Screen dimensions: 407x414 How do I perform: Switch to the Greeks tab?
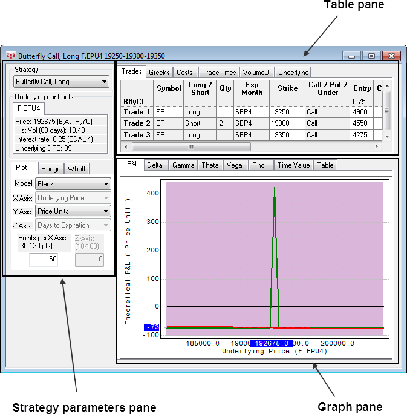(159, 73)
